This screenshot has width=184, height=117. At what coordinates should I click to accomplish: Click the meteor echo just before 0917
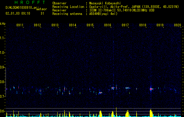coord(127,88)
